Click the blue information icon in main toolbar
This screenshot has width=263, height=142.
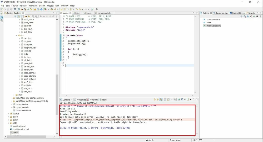pyautogui.click(x=41, y=9)
